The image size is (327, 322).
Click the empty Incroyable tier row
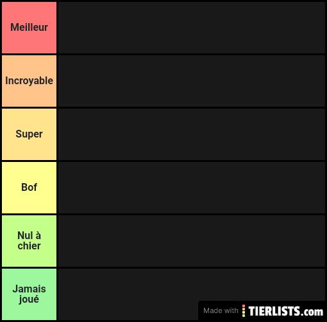pyautogui.click(x=192, y=81)
